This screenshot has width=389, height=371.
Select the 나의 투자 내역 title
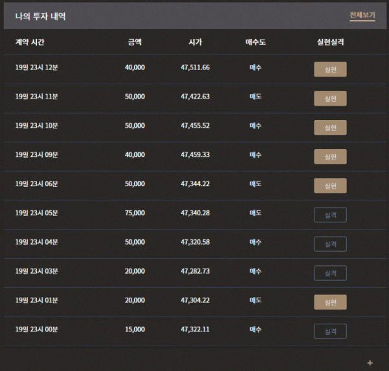[40, 16]
